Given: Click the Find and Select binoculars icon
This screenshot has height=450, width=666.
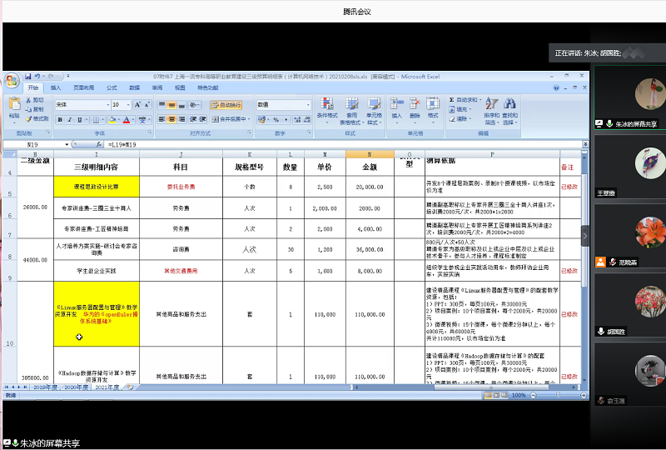Looking at the screenshot, I should pyautogui.click(x=509, y=106).
